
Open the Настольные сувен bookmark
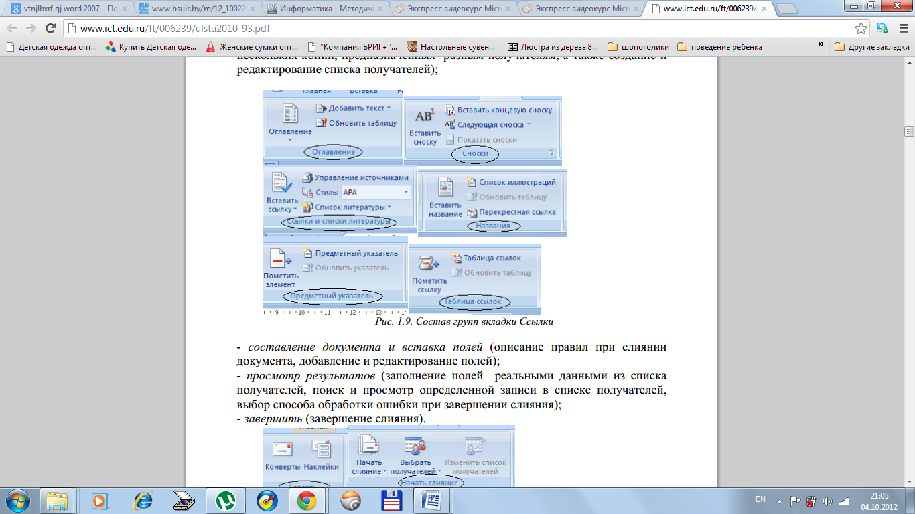pyautogui.click(x=452, y=47)
